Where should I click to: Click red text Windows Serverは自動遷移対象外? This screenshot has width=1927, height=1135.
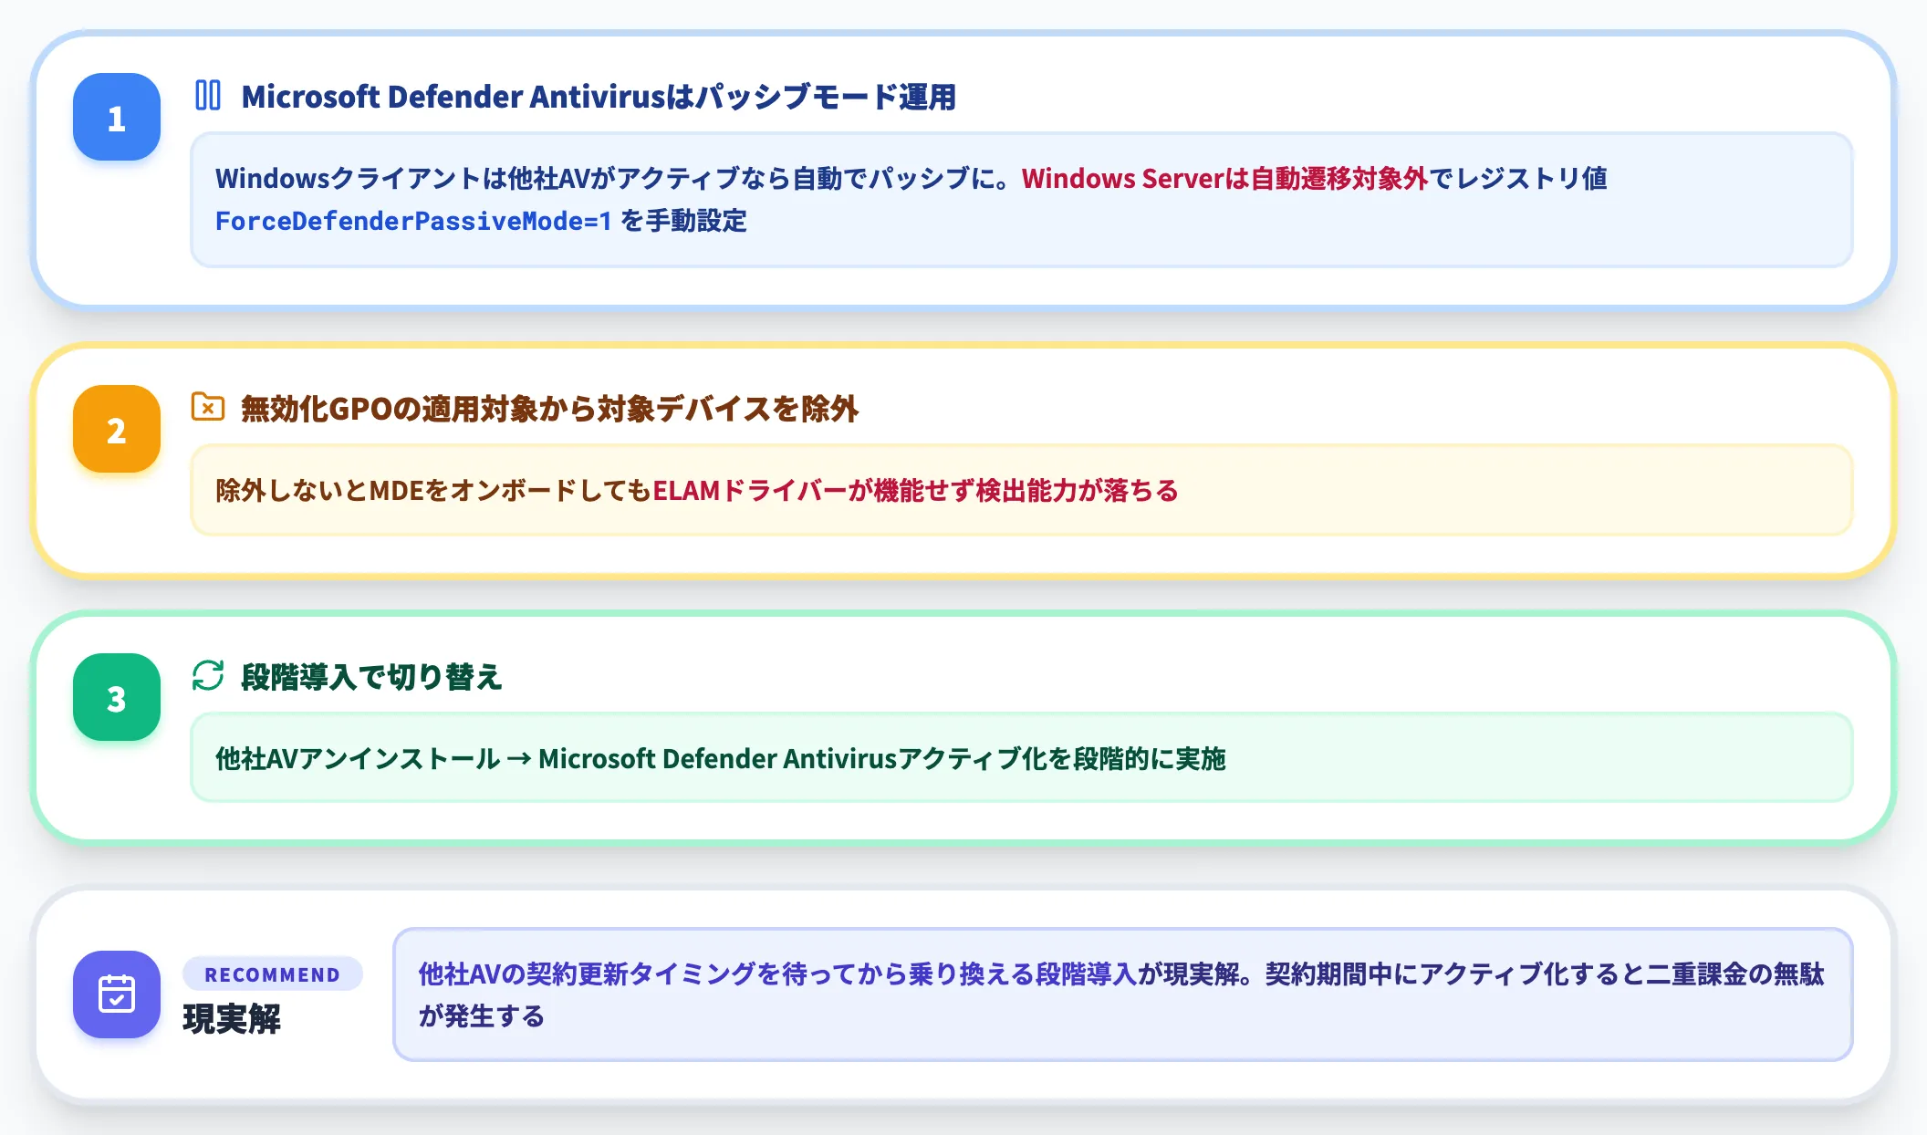[1224, 178]
